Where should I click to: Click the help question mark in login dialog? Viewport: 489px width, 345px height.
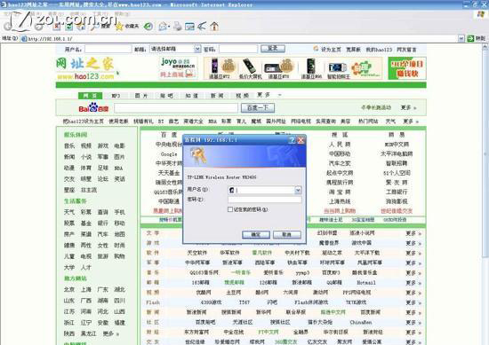click(292, 140)
